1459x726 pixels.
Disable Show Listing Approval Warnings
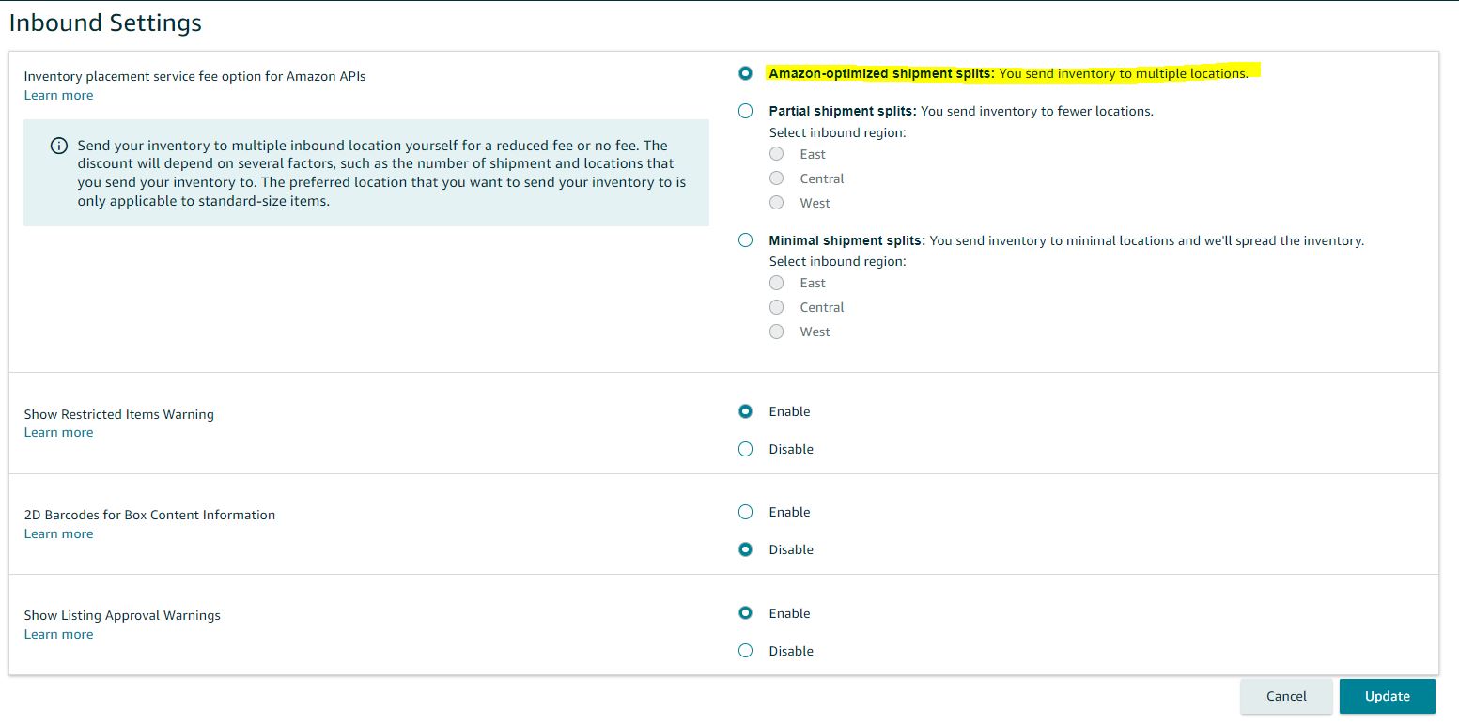point(745,651)
